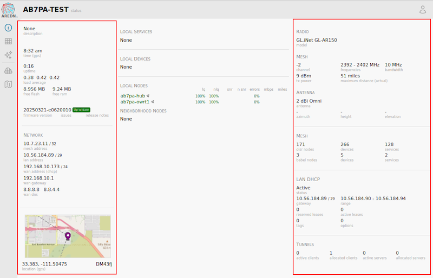Open the map sidebar icon

(x=8, y=84)
